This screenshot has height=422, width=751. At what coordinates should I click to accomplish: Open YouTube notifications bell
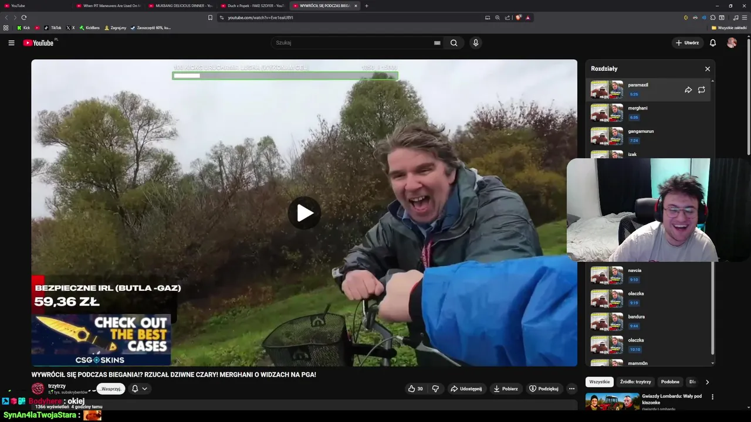click(x=713, y=43)
